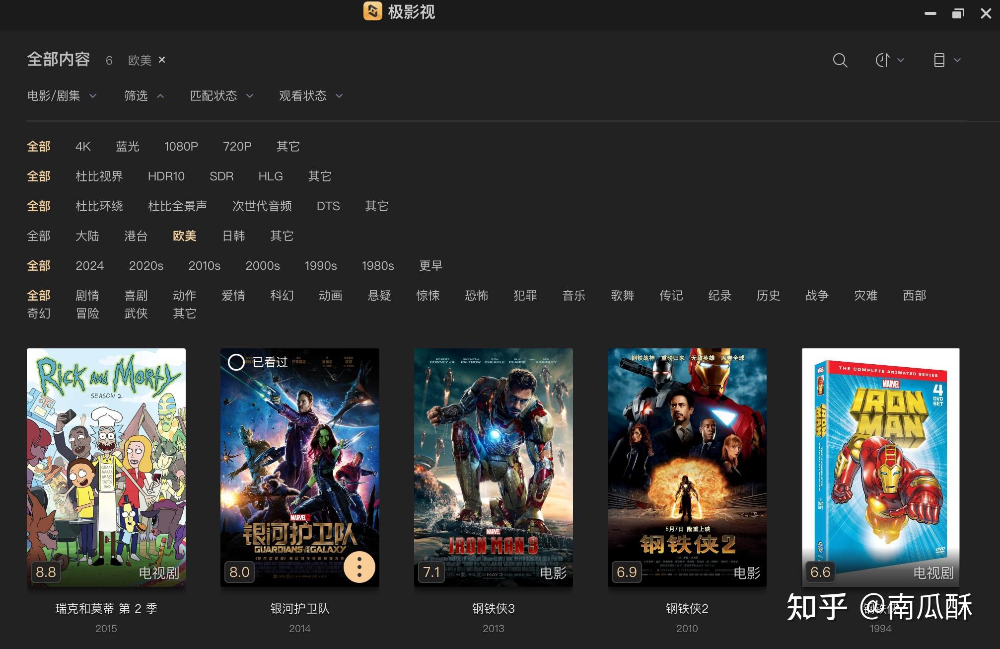Filter genre by 奇幻
Image resolution: width=1000 pixels, height=649 pixels.
click(x=39, y=313)
